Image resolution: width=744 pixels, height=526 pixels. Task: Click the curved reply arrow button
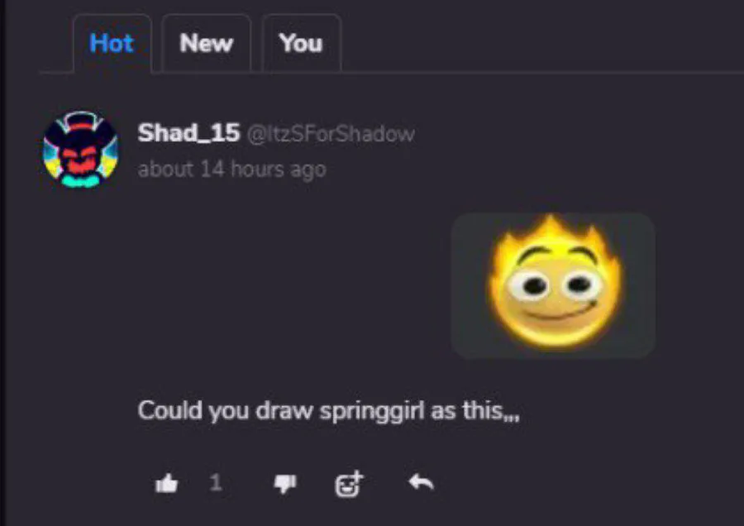[421, 482]
